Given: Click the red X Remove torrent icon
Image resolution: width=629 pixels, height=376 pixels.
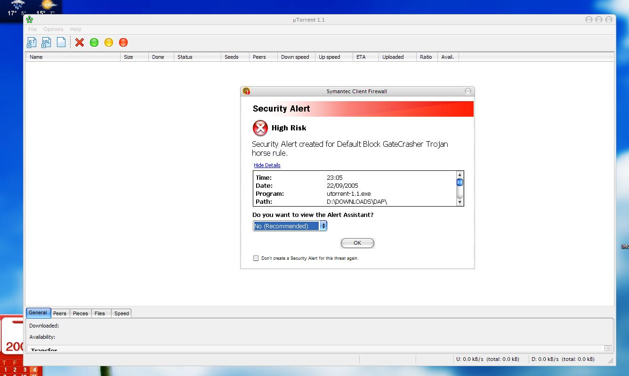Looking at the screenshot, I should click(x=80, y=42).
